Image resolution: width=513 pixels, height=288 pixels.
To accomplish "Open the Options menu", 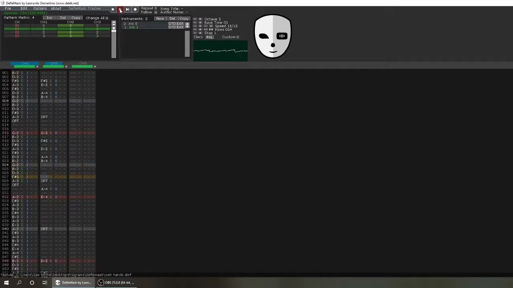I will (x=40, y=8).
